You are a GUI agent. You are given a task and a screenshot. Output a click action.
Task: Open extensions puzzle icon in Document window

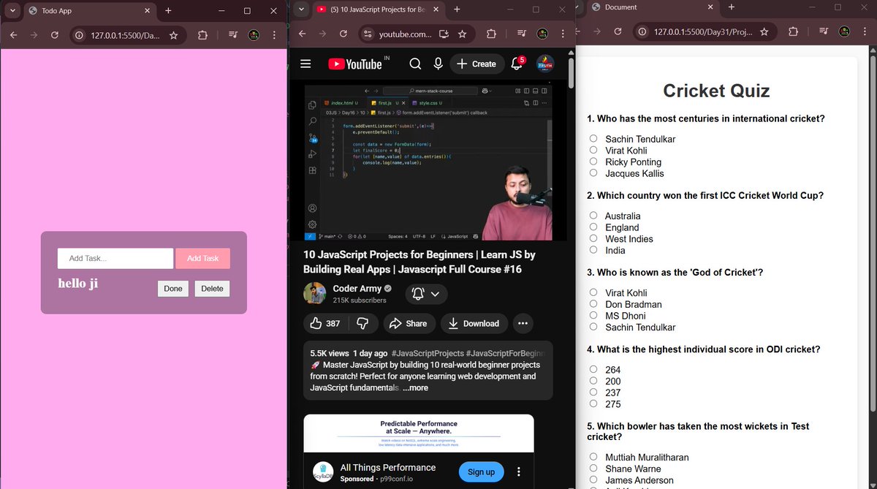[794, 32]
